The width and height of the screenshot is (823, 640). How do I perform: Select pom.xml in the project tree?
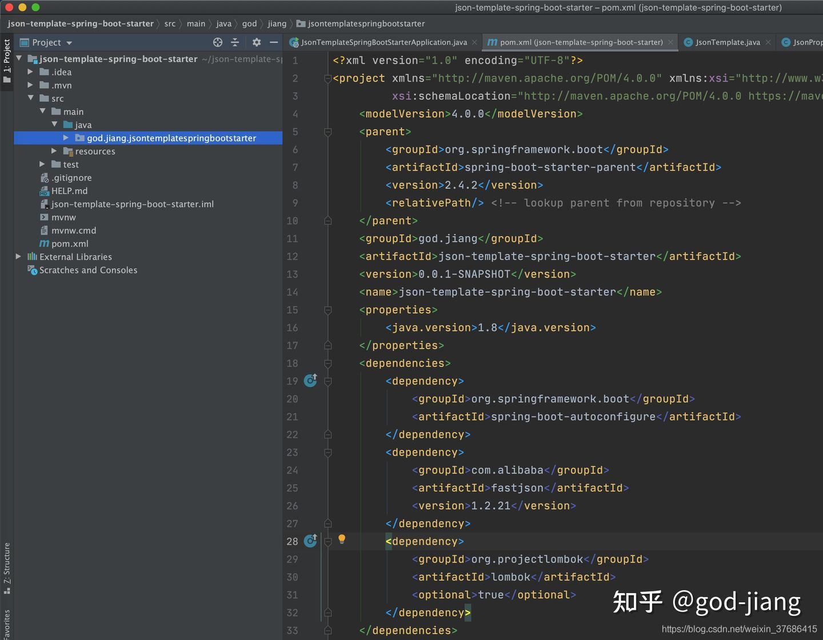point(70,243)
